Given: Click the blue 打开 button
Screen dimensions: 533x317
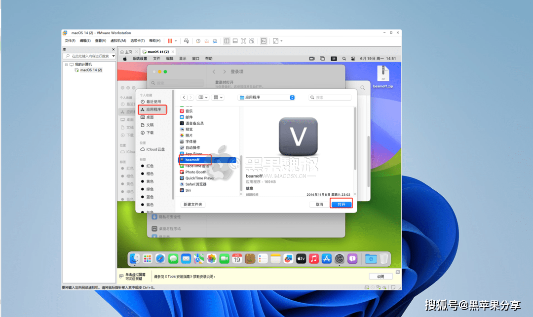Looking at the screenshot, I should 342,204.
